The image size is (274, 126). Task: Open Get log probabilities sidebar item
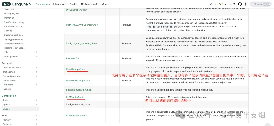click(x=14, y=40)
